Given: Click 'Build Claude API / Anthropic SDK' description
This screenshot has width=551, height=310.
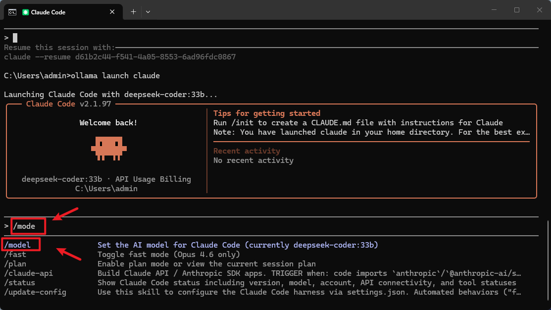Looking at the screenshot, I should (x=309, y=273).
